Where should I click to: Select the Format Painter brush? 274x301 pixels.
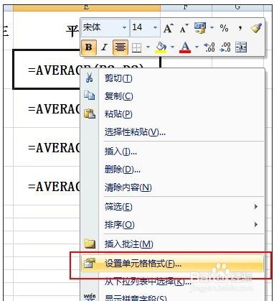click(x=256, y=28)
